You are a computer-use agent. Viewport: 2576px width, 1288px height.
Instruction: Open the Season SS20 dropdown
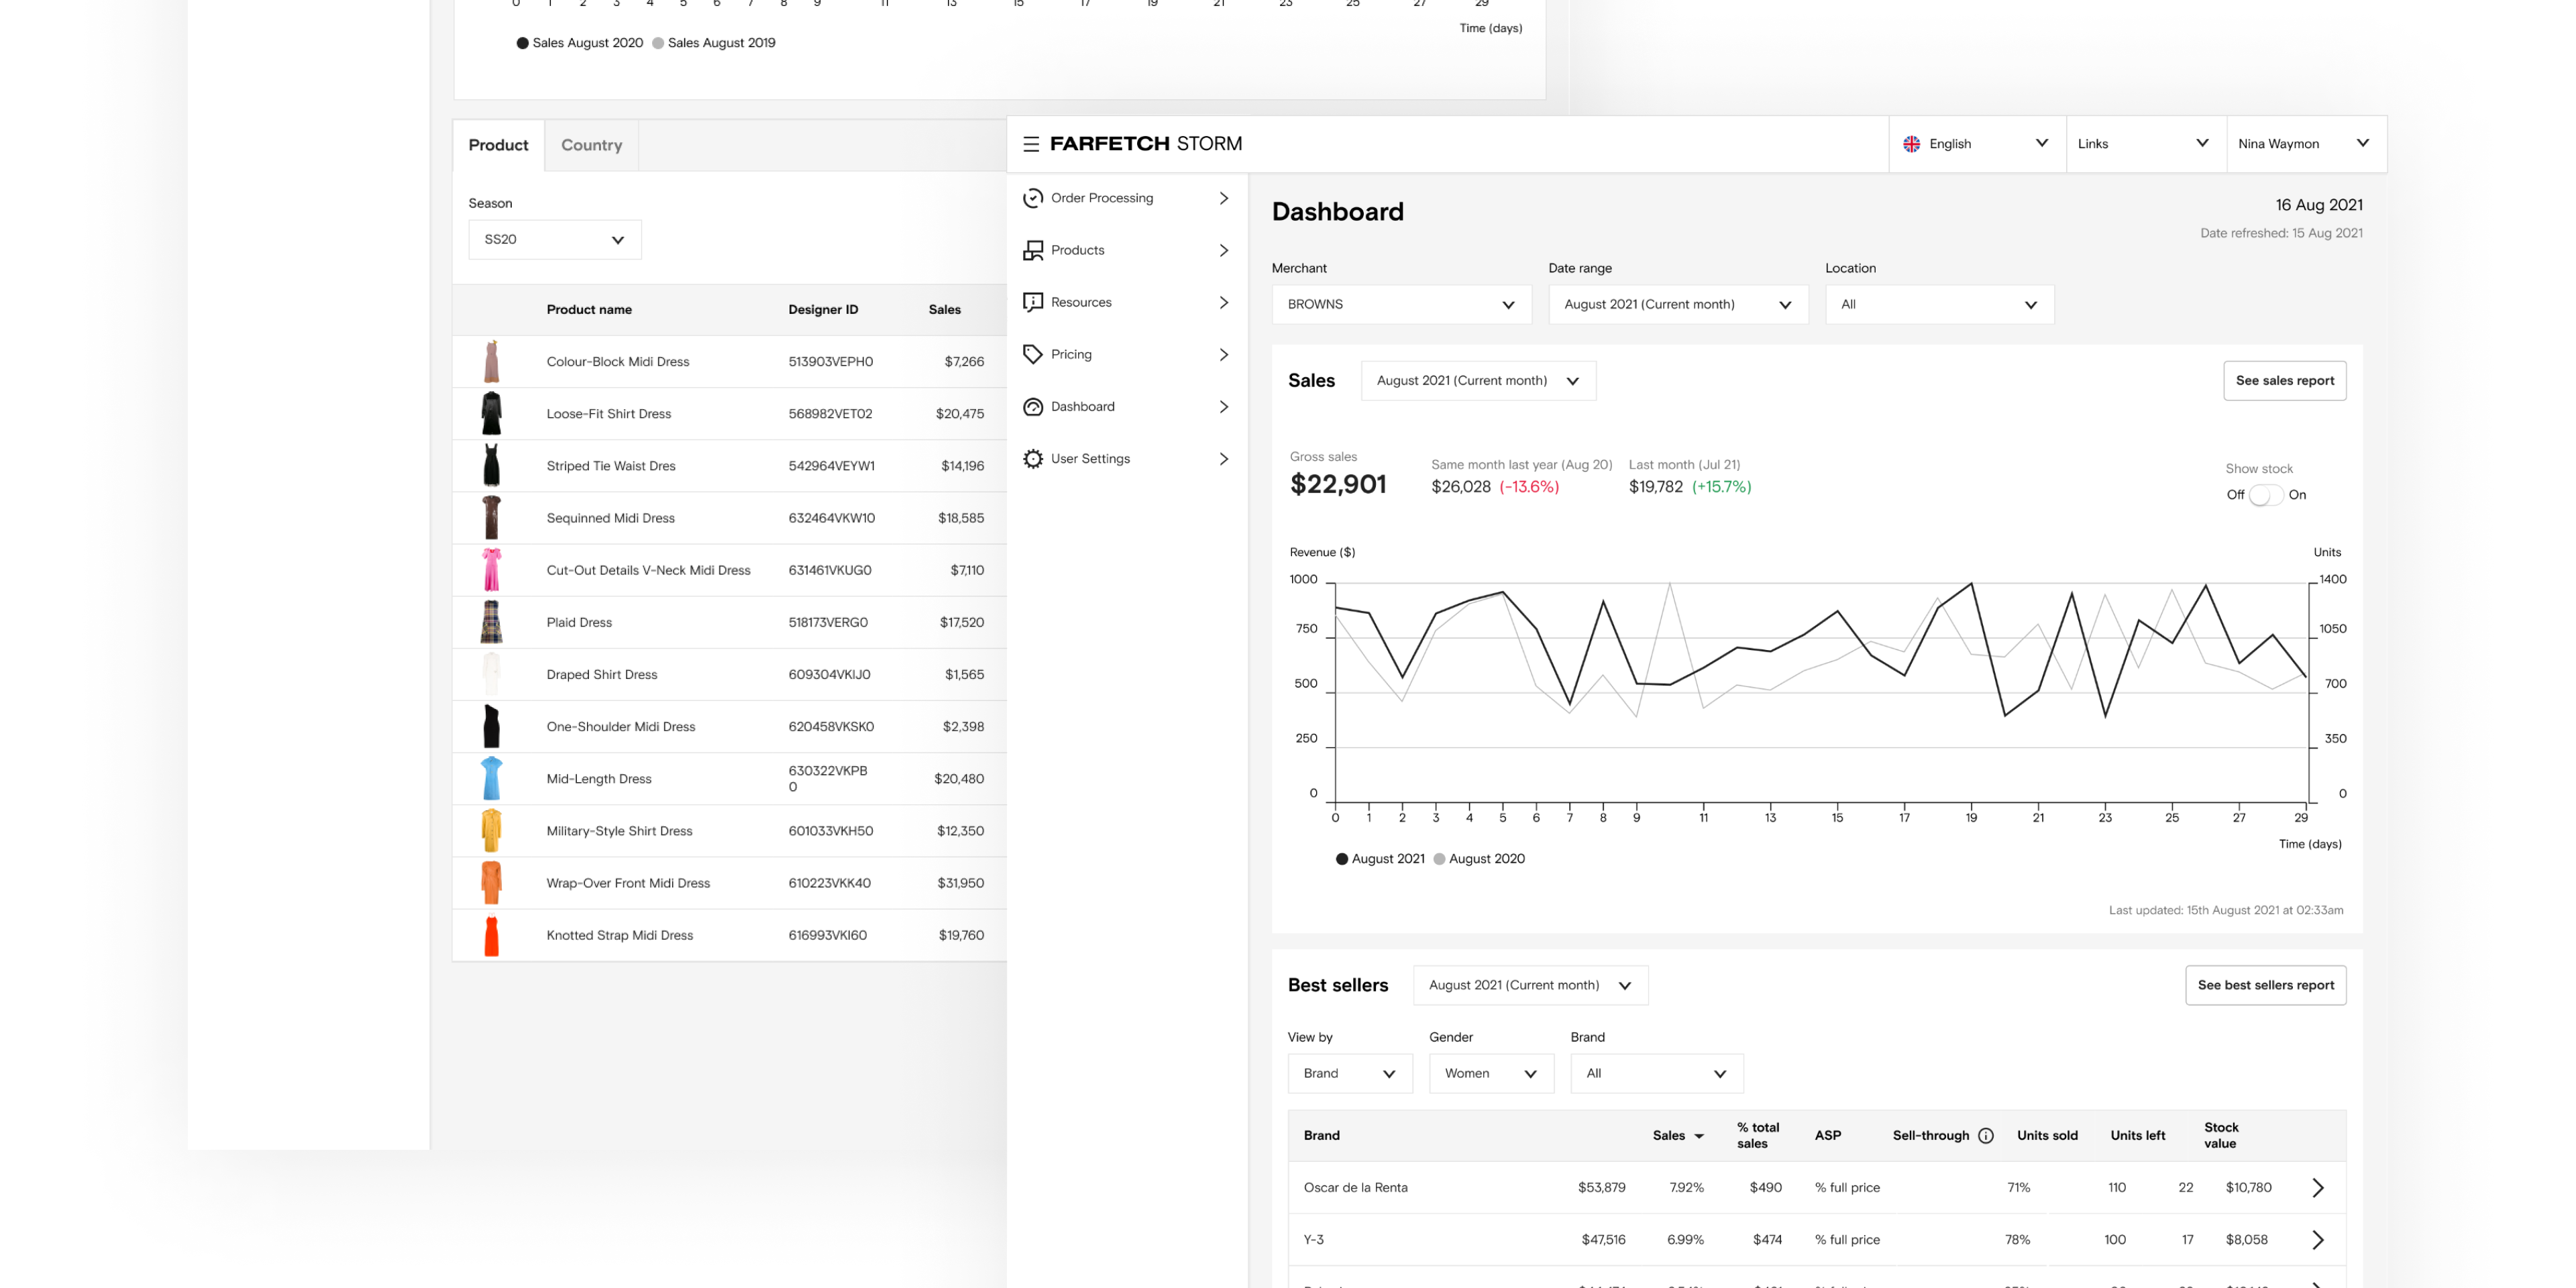[555, 240]
